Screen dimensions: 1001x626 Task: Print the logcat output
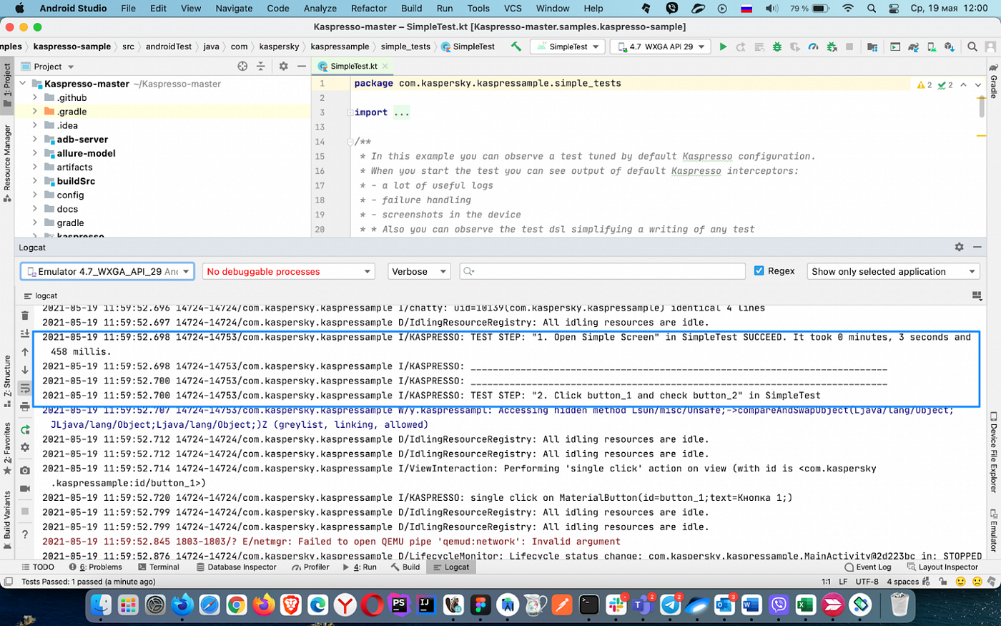coord(25,406)
